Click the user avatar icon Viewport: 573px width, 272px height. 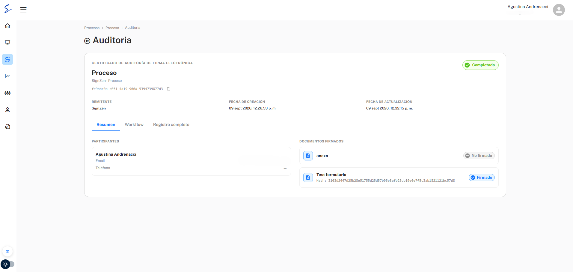coord(559,10)
